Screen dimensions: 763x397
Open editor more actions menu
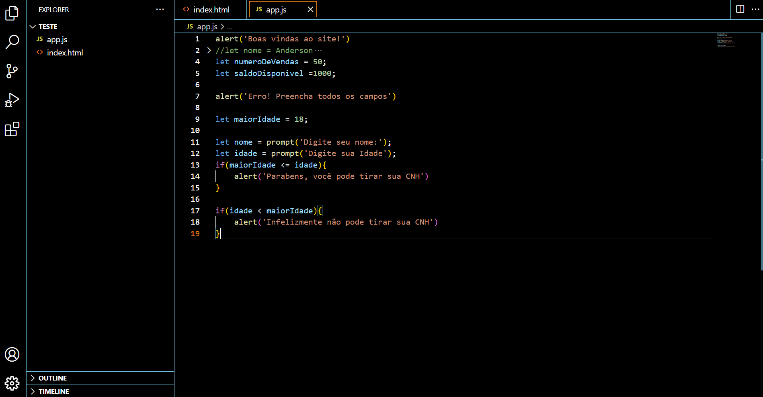[755, 9]
